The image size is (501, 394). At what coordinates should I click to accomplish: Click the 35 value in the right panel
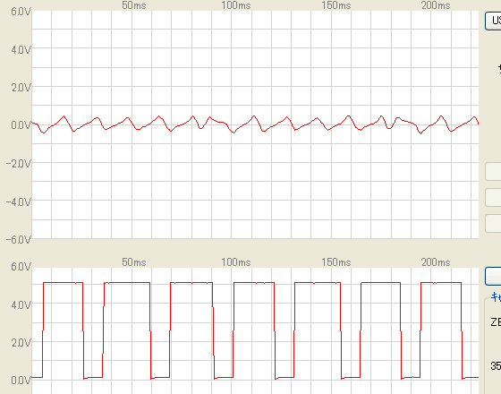[496, 365]
